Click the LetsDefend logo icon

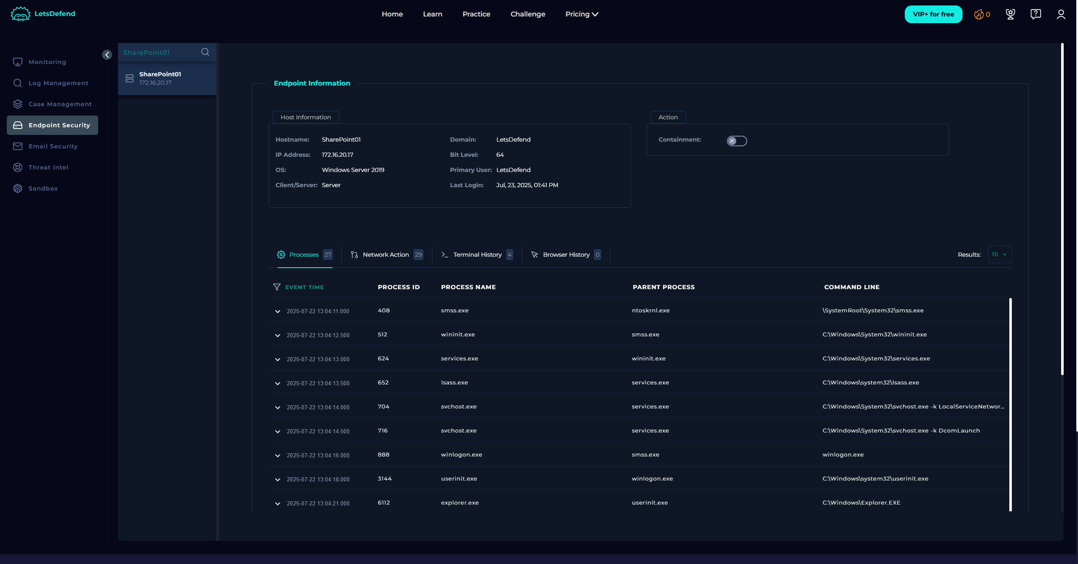[20, 14]
